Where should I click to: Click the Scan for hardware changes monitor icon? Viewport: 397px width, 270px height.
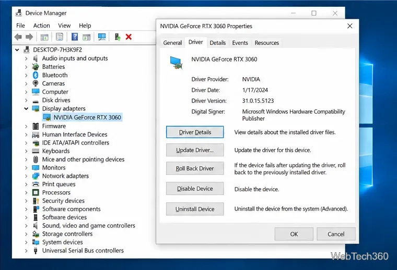click(x=102, y=37)
